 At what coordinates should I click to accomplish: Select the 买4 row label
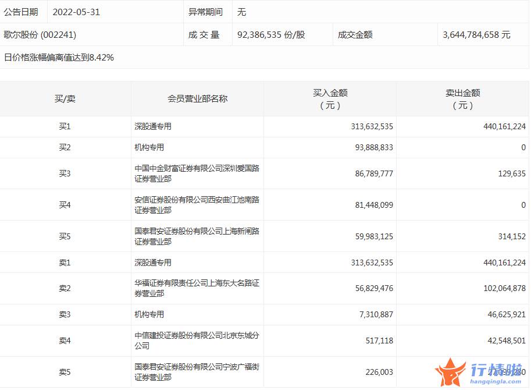pos(65,205)
